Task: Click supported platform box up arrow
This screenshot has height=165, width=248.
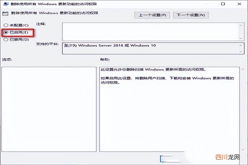Action: 241,45
